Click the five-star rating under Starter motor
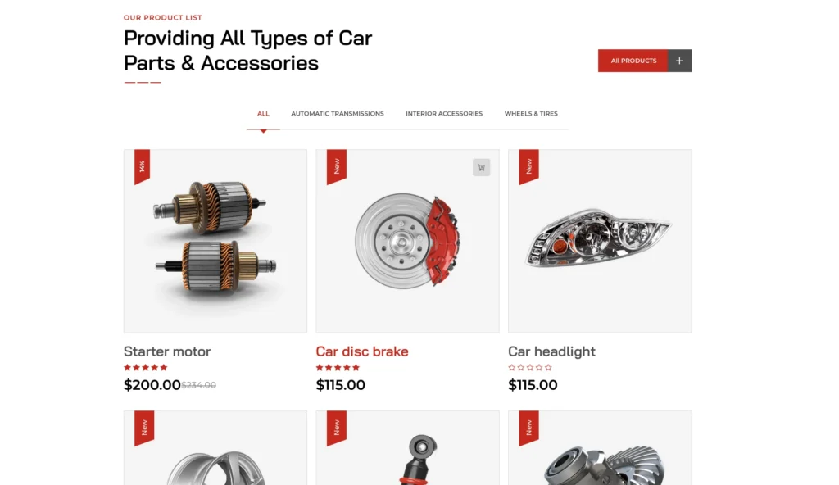This screenshot has height=485, width=839. 146,368
